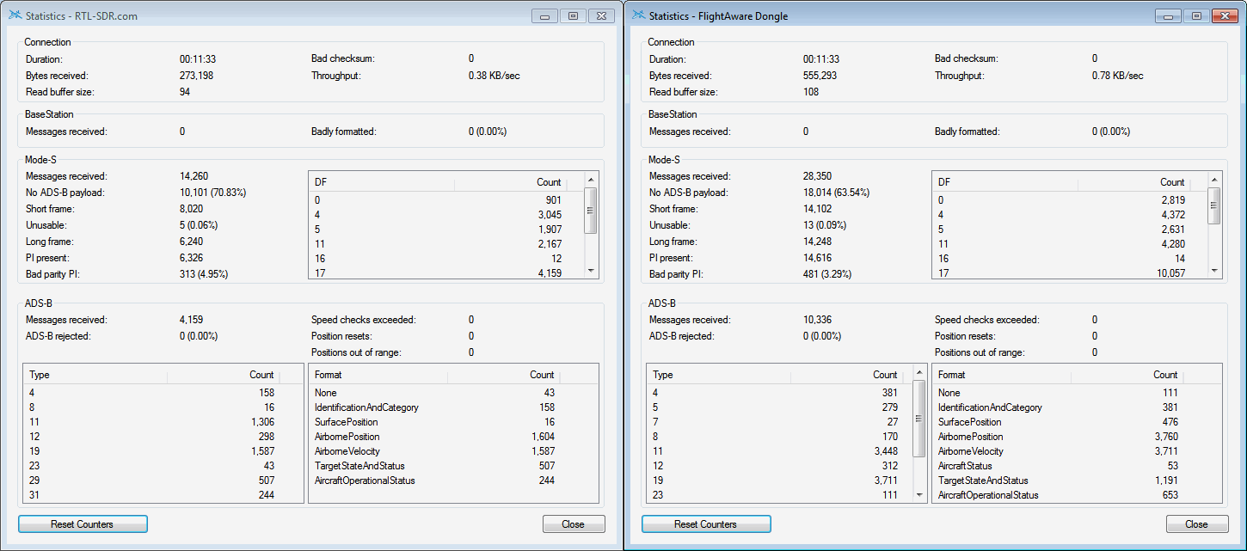1247x551 pixels.
Task: Click the DF list up arrow in FlightAware Dongle window
Action: pos(1214,180)
